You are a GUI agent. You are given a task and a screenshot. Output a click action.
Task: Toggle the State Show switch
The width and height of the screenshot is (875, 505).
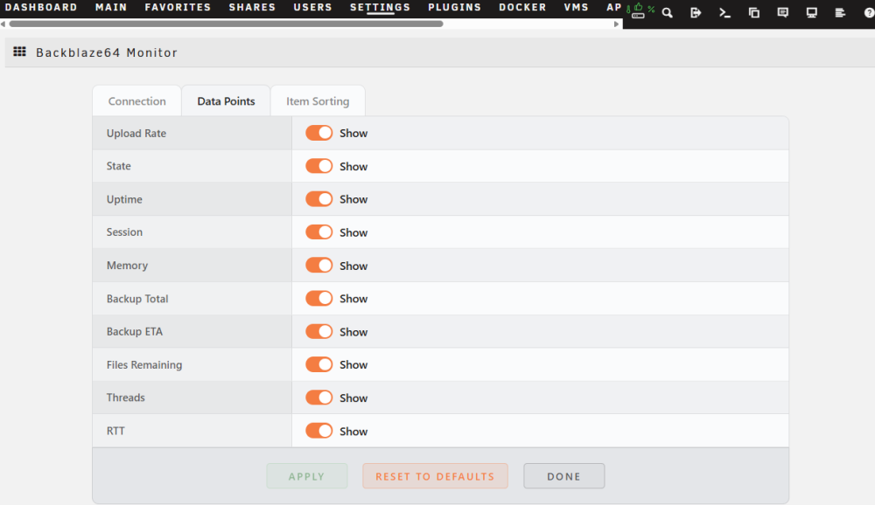pos(318,166)
